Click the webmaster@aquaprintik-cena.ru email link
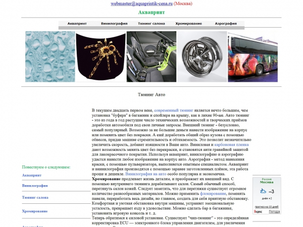This screenshot has width=303, height=227. coord(141,4)
